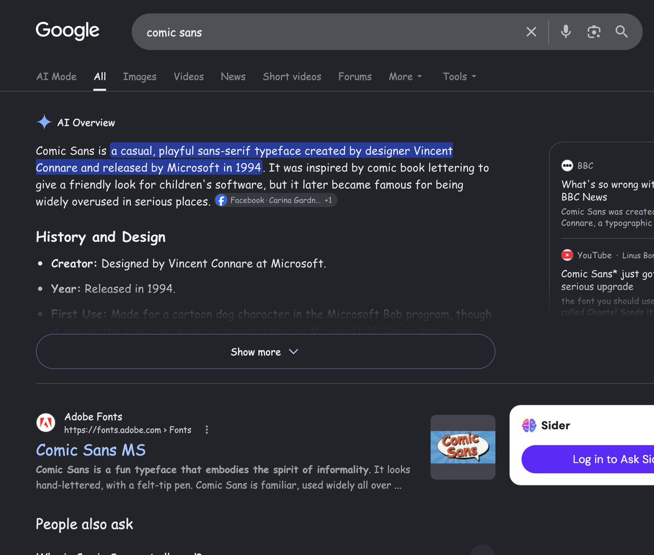Click the Comic Sans speech bubble thumbnail

pos(463,447)
